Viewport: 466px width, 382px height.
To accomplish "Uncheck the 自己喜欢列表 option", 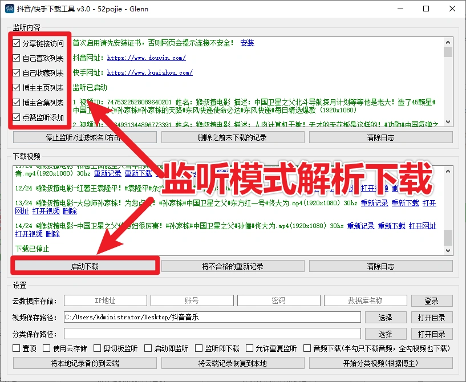I will click(17, 58).
